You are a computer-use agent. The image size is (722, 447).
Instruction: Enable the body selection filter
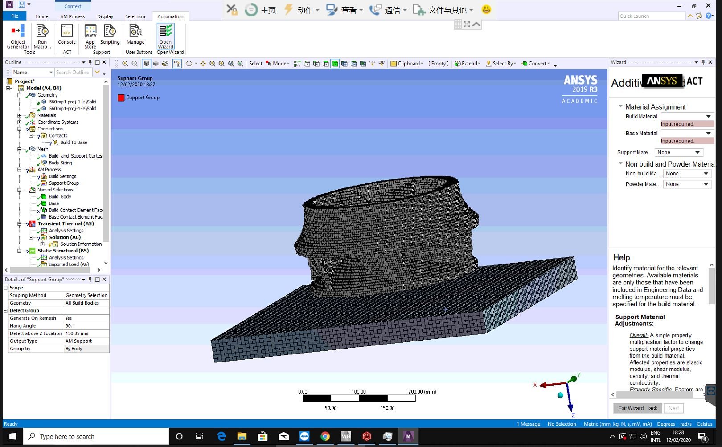pos(336,63)
